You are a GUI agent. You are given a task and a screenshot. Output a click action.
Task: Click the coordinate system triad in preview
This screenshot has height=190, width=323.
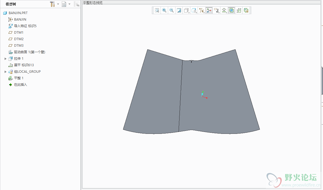click(x=204, y=95)
